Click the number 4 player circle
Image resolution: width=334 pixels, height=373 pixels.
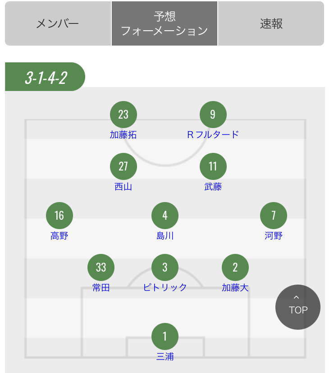165,216
